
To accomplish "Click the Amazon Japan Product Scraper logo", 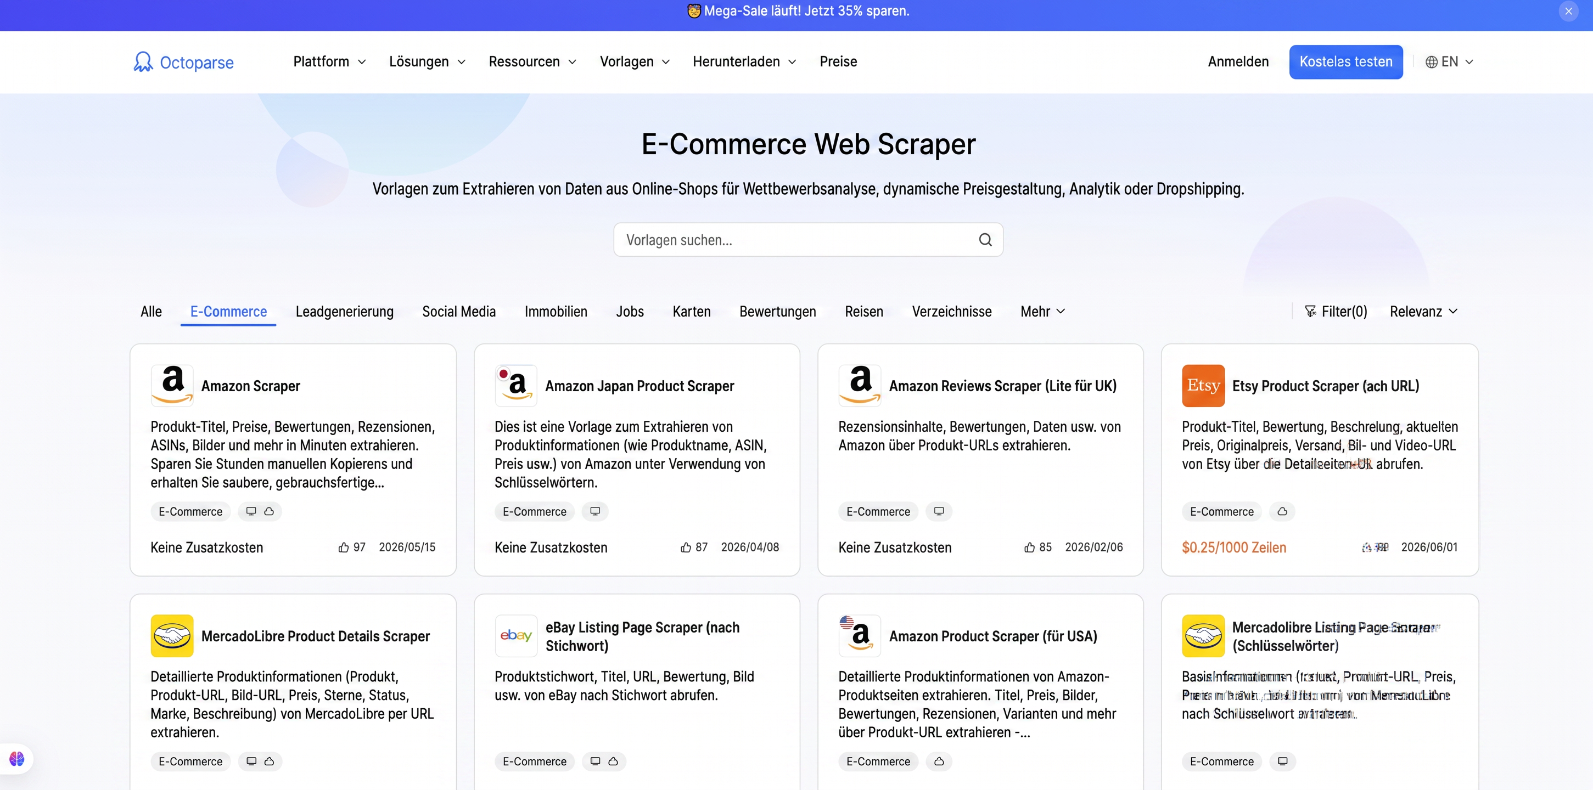I will (x=516, y=385).
